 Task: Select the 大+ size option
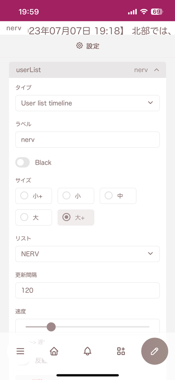[76, 217]
